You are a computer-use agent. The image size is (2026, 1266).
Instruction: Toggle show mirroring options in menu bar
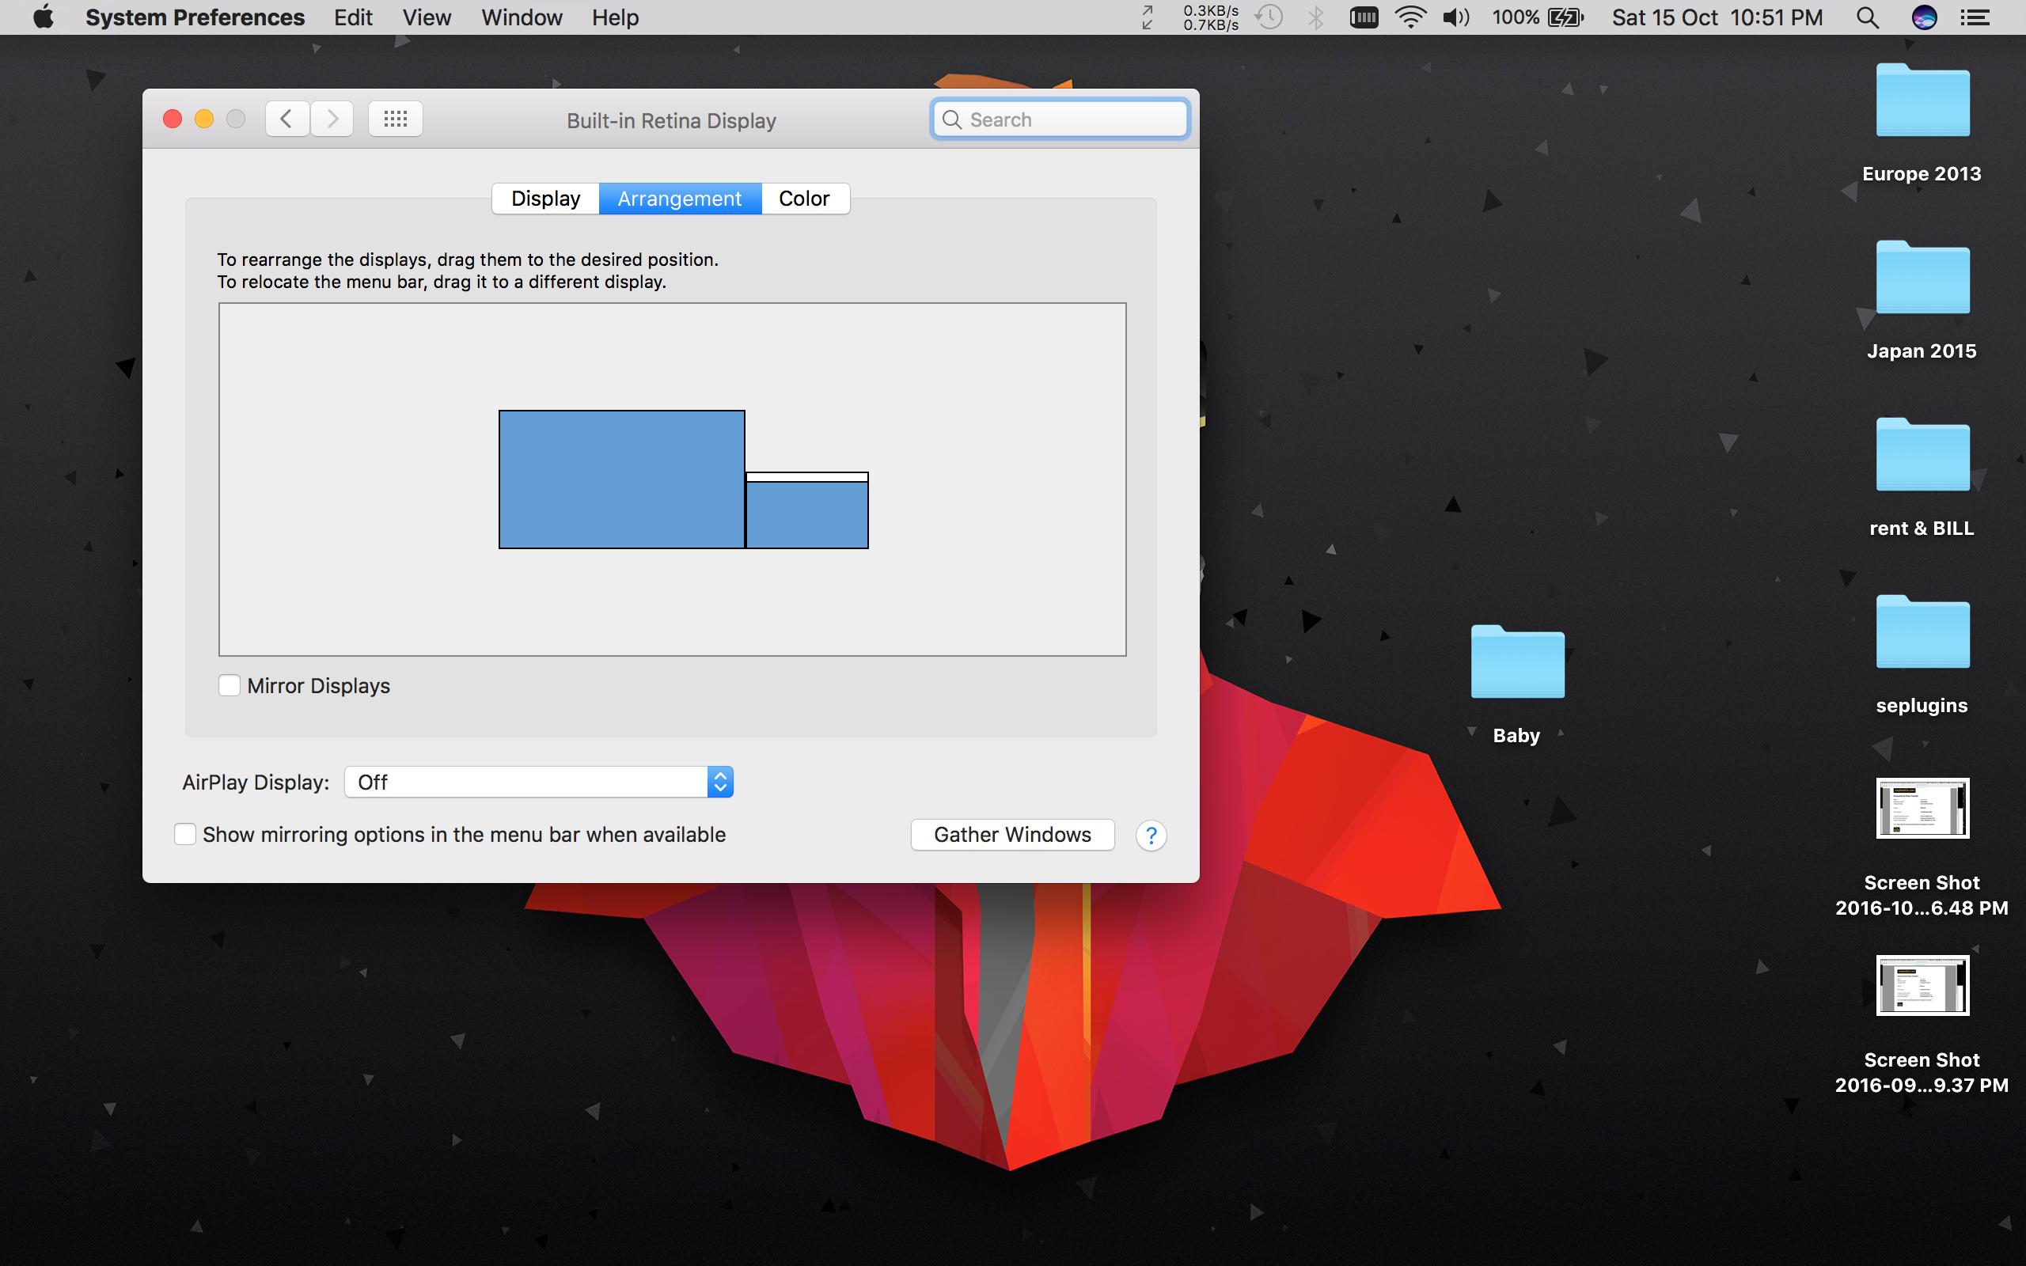185,834
